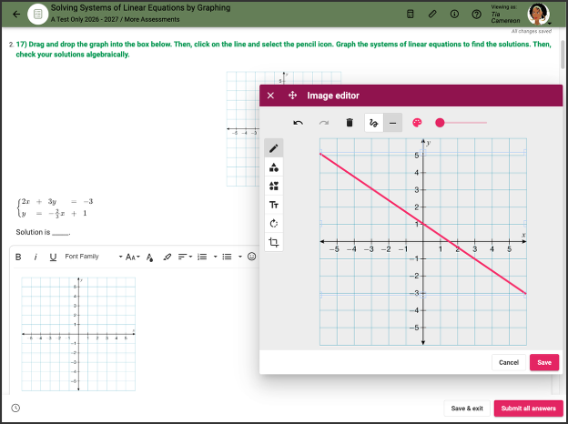Viewport: 568px width, 424px height.
Task: Close the Image editor panel
Action: [x=270, y=96]
